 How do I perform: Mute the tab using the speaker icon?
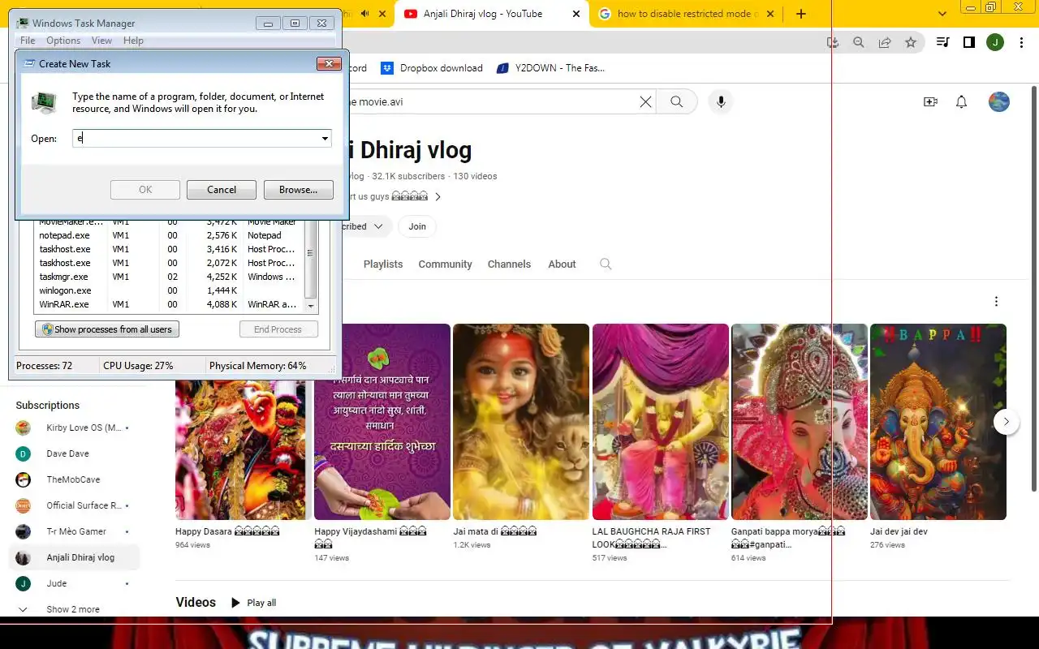pos(364,14)
